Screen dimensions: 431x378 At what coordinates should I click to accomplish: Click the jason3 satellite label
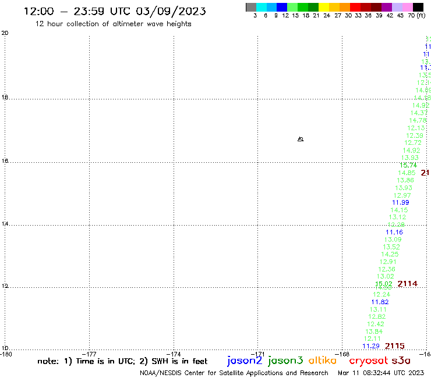[285, 361]
